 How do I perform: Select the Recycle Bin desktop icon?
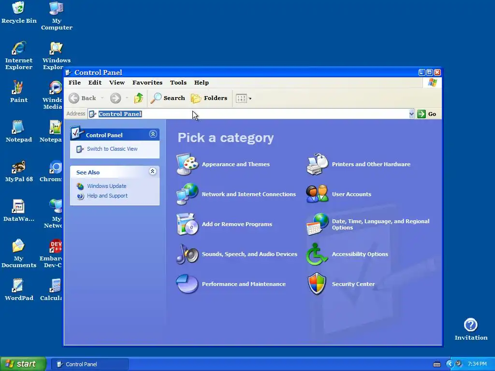tap(19, 13)
